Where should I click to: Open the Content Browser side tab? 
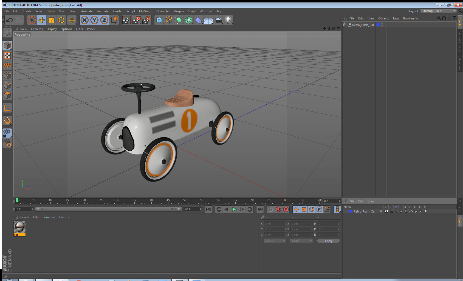pyautogui.click(x=460, y=41)
